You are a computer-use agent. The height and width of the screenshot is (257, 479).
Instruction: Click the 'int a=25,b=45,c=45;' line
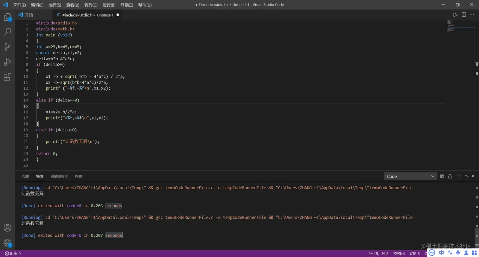pos(59,47)
